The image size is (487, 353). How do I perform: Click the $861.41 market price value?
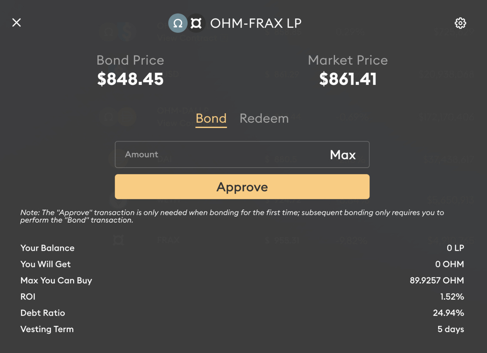tap(348, 79)
